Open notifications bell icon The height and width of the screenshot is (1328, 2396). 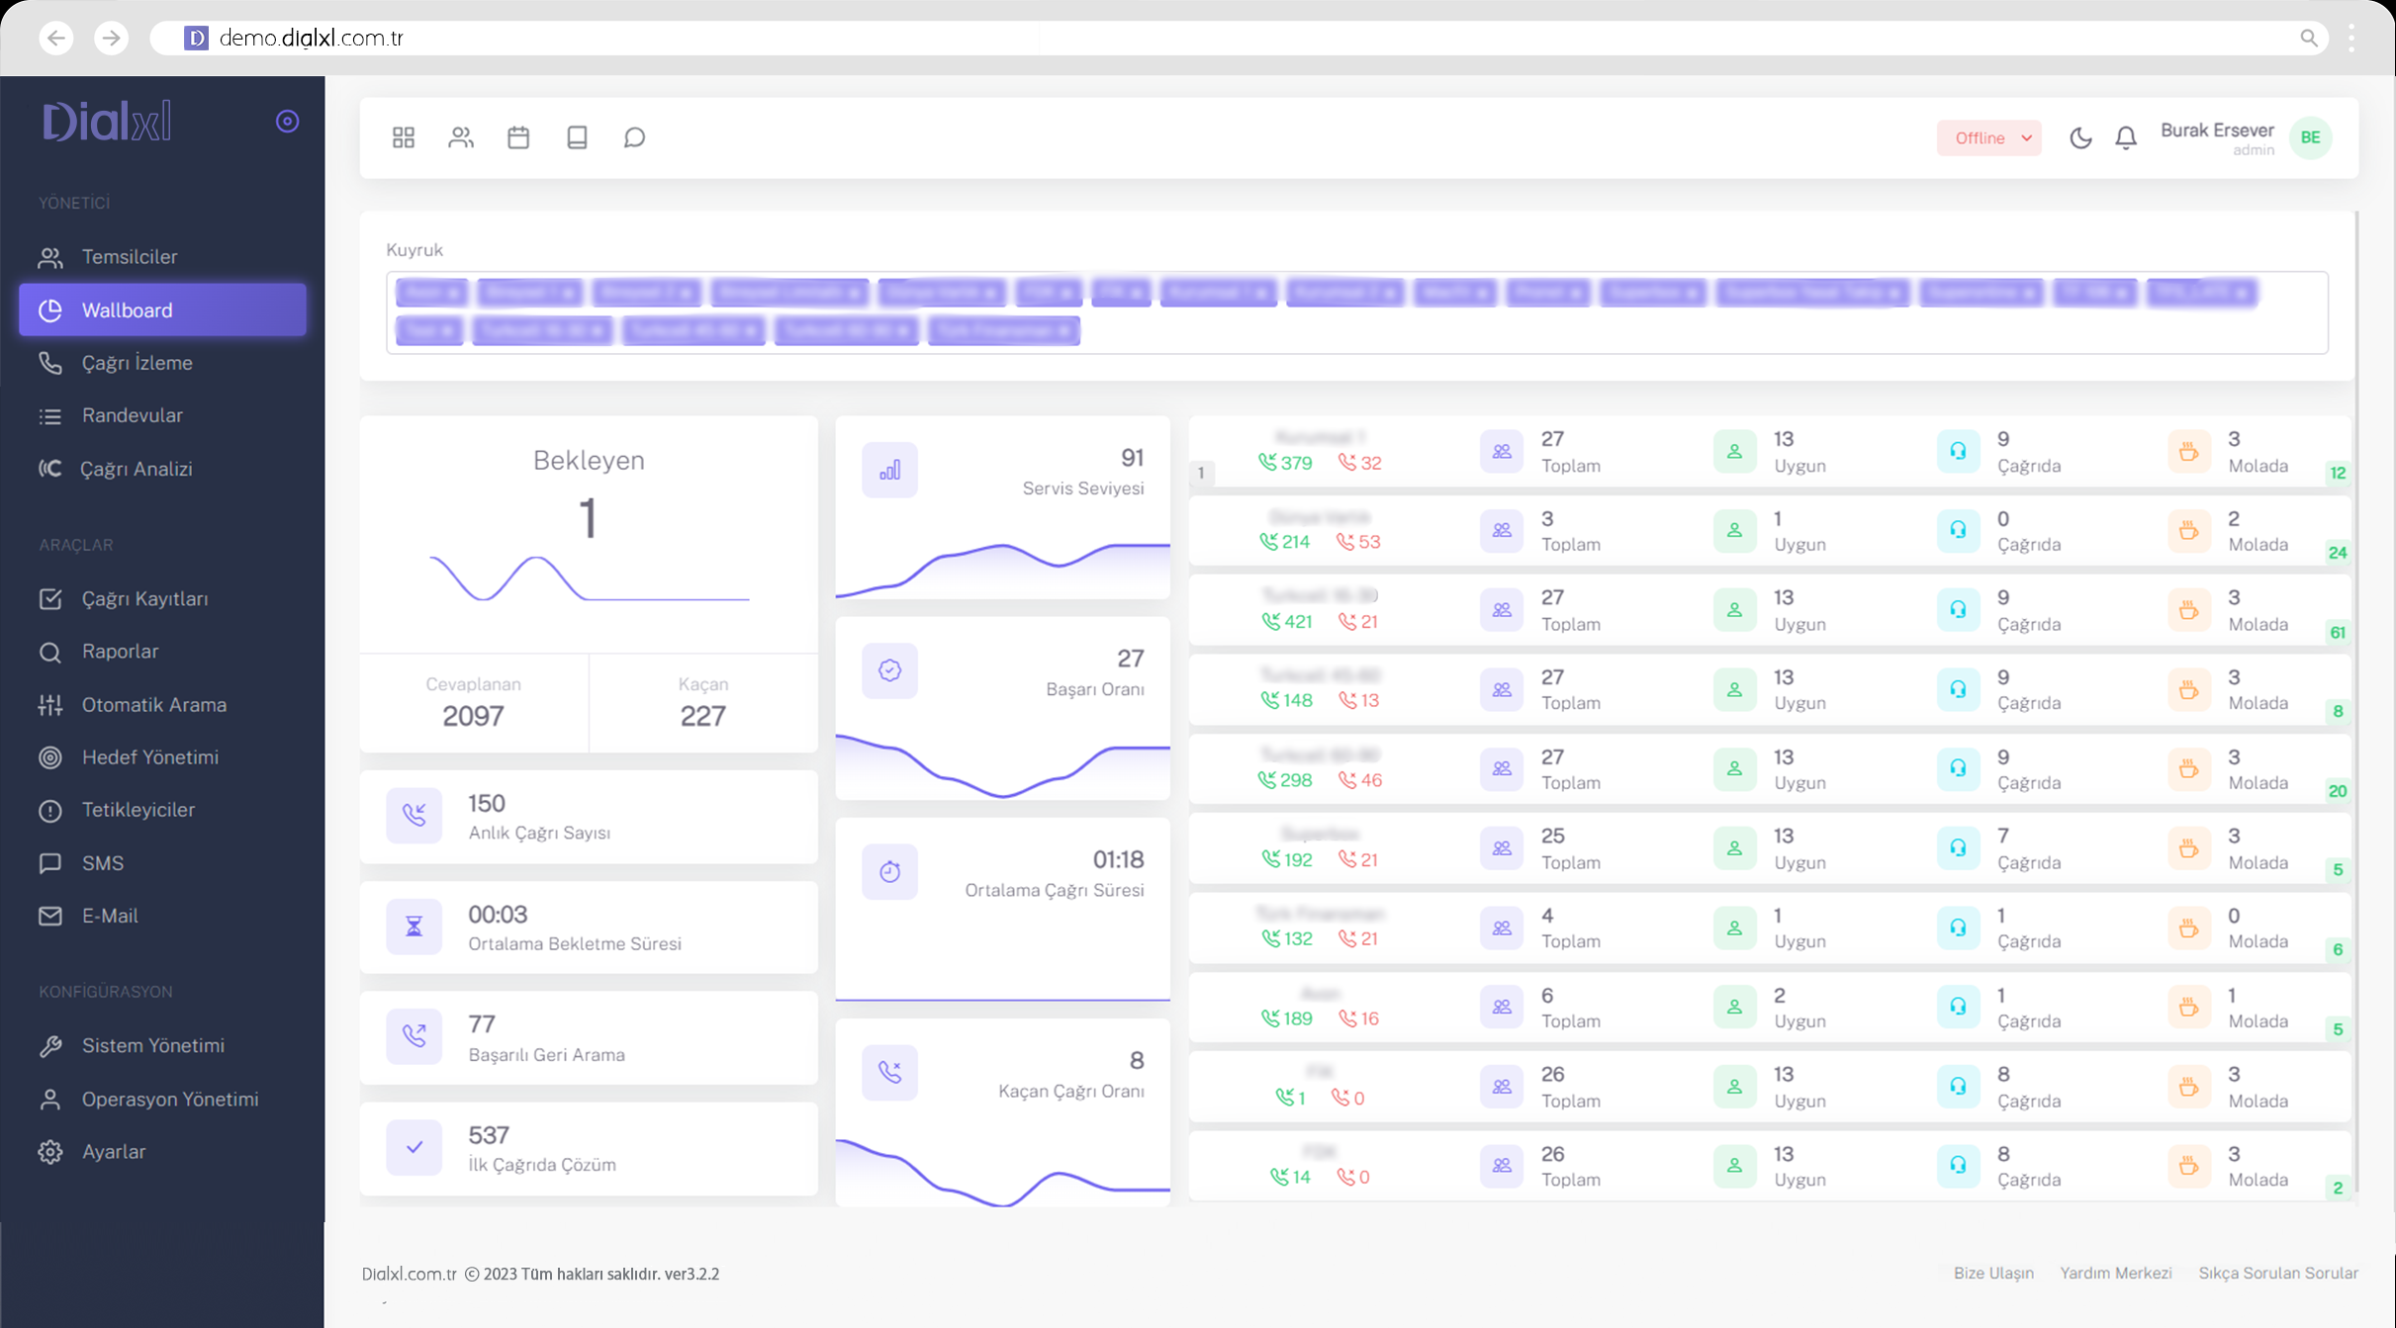(x=2126, y=137)
